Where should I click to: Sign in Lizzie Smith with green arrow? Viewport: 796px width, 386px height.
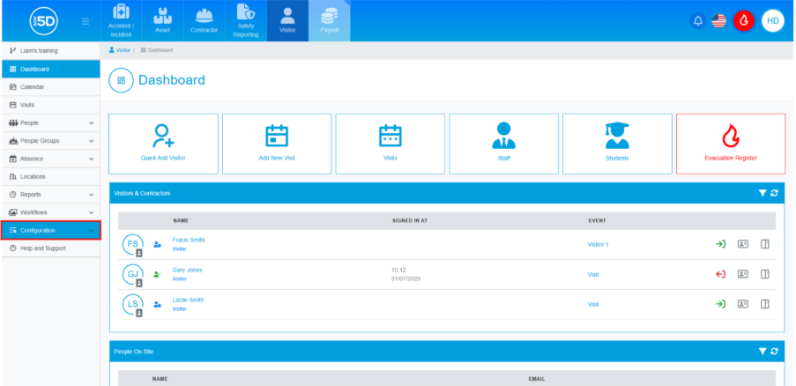coord(720,304)
